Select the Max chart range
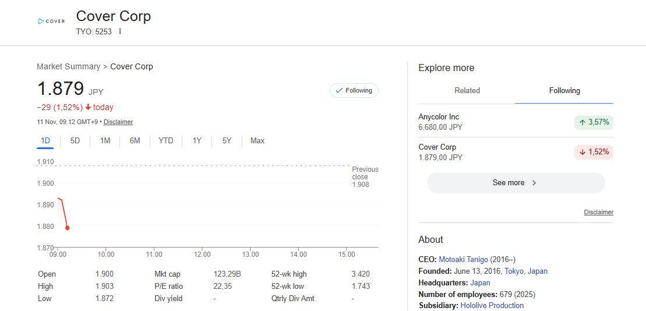 [x=257, y=140]
